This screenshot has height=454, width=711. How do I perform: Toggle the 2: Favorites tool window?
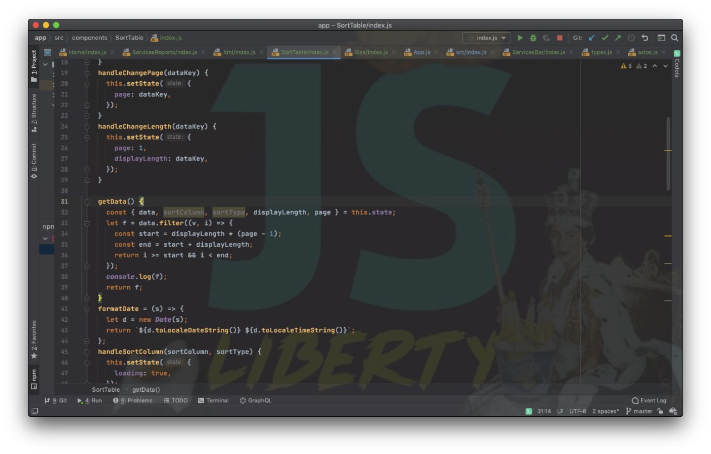(34, 339)
